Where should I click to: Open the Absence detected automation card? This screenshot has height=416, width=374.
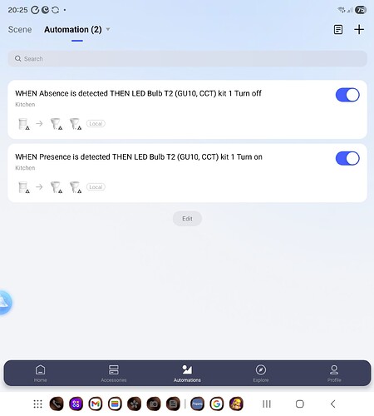(x=187, y=110)
